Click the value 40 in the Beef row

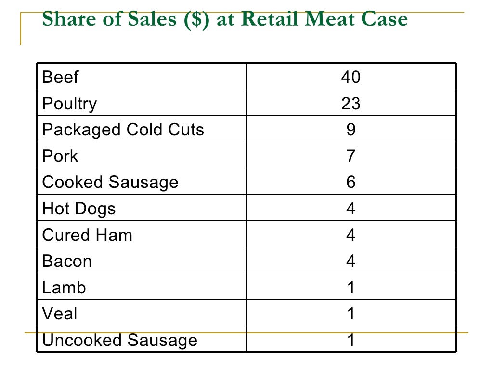point(350,77)
